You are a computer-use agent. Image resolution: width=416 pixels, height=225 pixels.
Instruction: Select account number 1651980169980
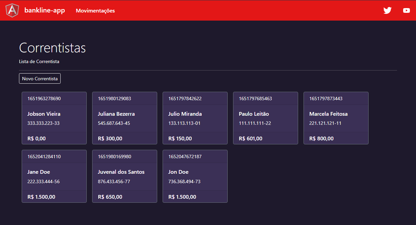point(115,157)
